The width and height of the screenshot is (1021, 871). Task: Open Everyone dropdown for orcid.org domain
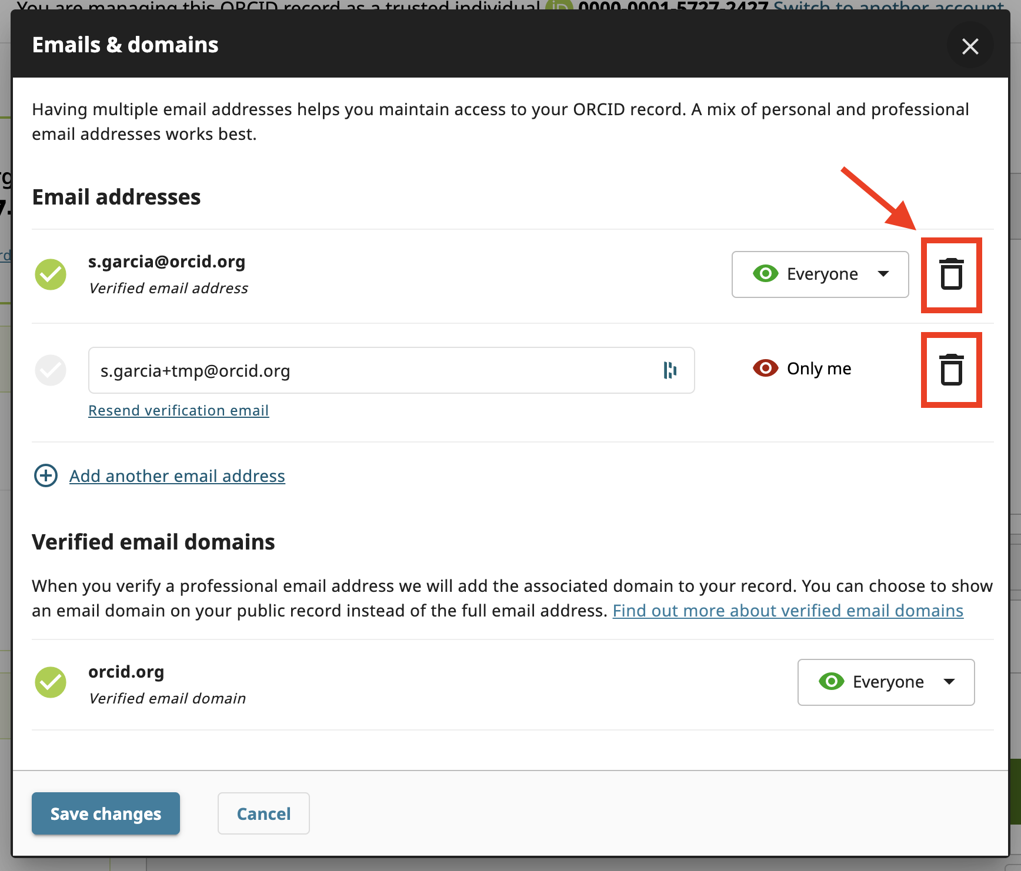tap(886, 682)
